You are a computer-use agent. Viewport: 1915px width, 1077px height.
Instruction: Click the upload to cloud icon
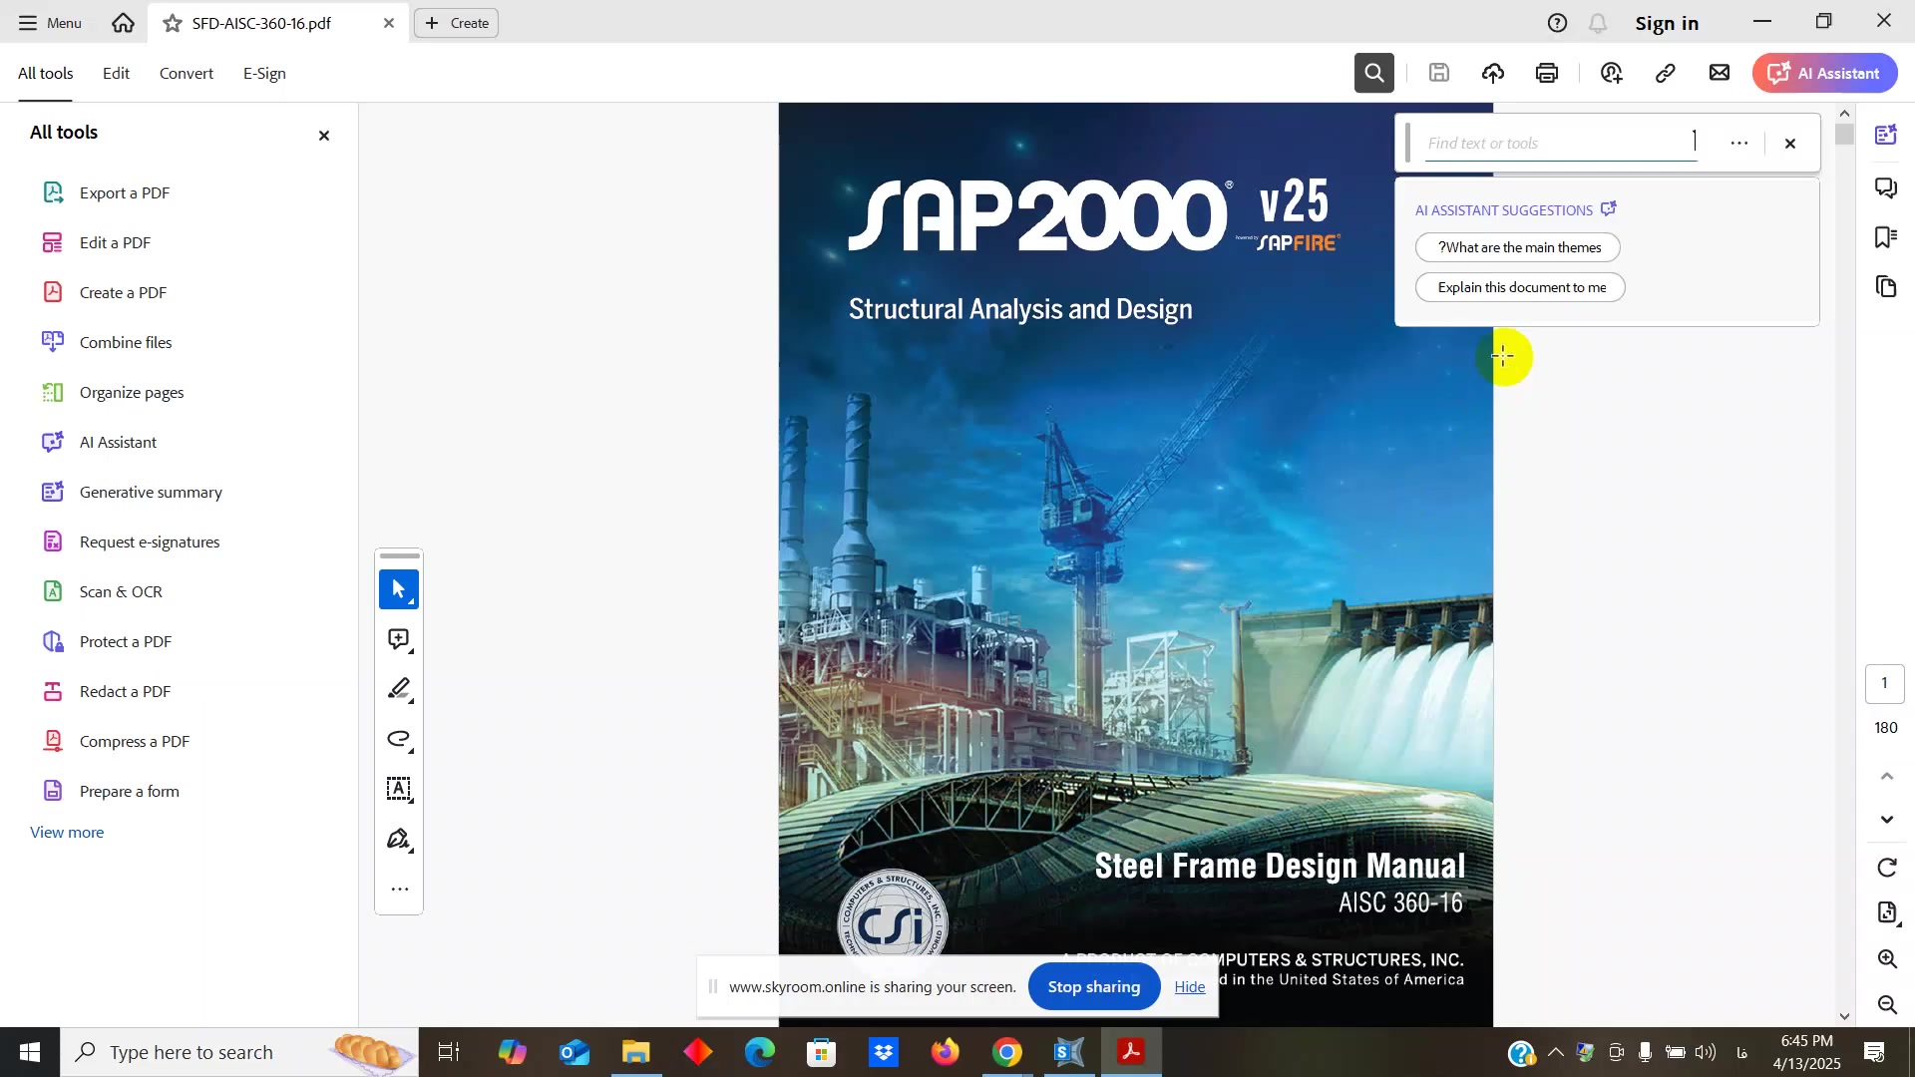click(1493, 73)
